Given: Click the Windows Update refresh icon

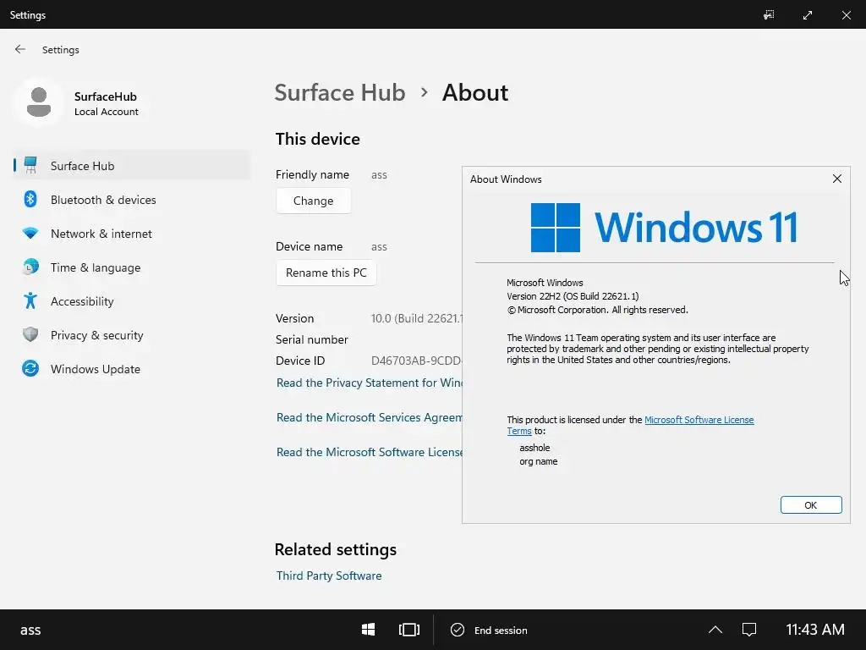Looking at the screenshot, I should [30, 368].
